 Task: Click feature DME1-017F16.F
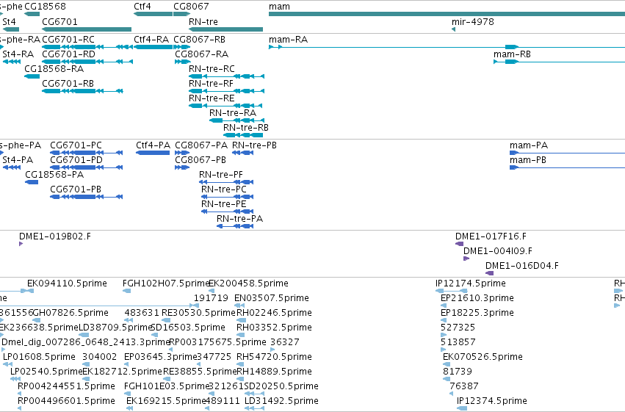(459, 244)
